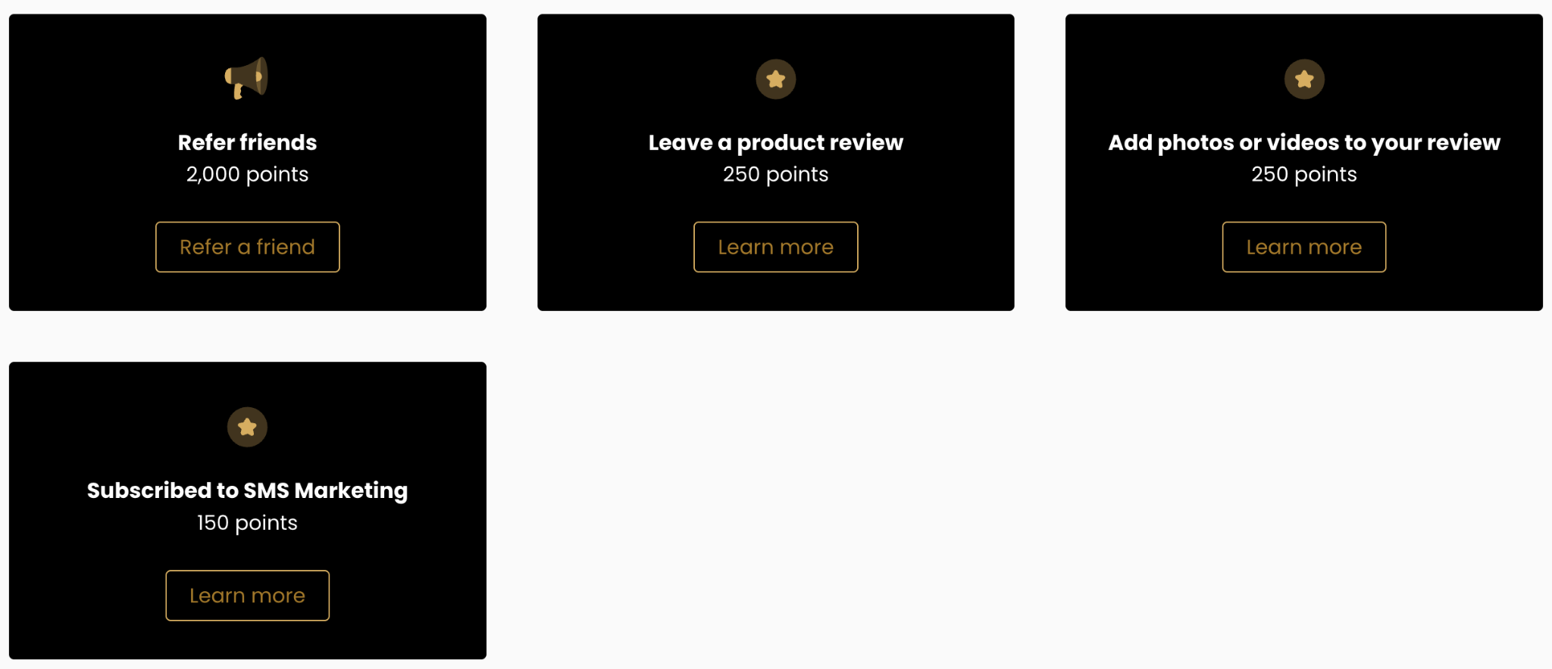Select Learn more under Add photos or videos

click(1303, 247)
